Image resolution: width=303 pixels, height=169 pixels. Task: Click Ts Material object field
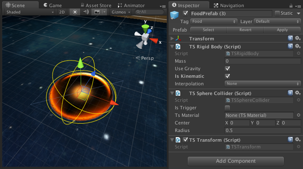coord(259,115)
